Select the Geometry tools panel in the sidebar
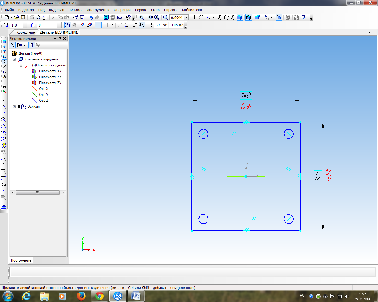 4,62
